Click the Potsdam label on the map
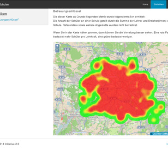Viewport: 168px width, 168px height. pos(74,114)
